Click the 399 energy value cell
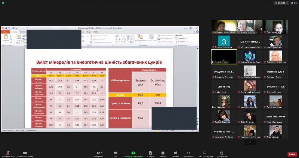This screenshot has height=158, width=299. point(157,95)
